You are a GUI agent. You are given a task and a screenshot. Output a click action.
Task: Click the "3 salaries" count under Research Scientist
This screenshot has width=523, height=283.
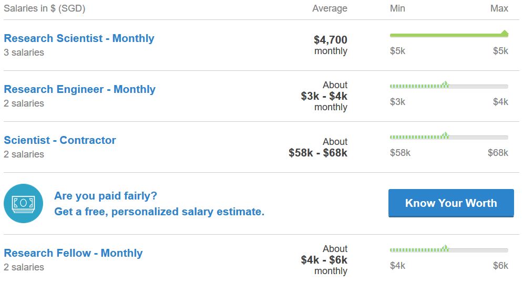(24, 53)
